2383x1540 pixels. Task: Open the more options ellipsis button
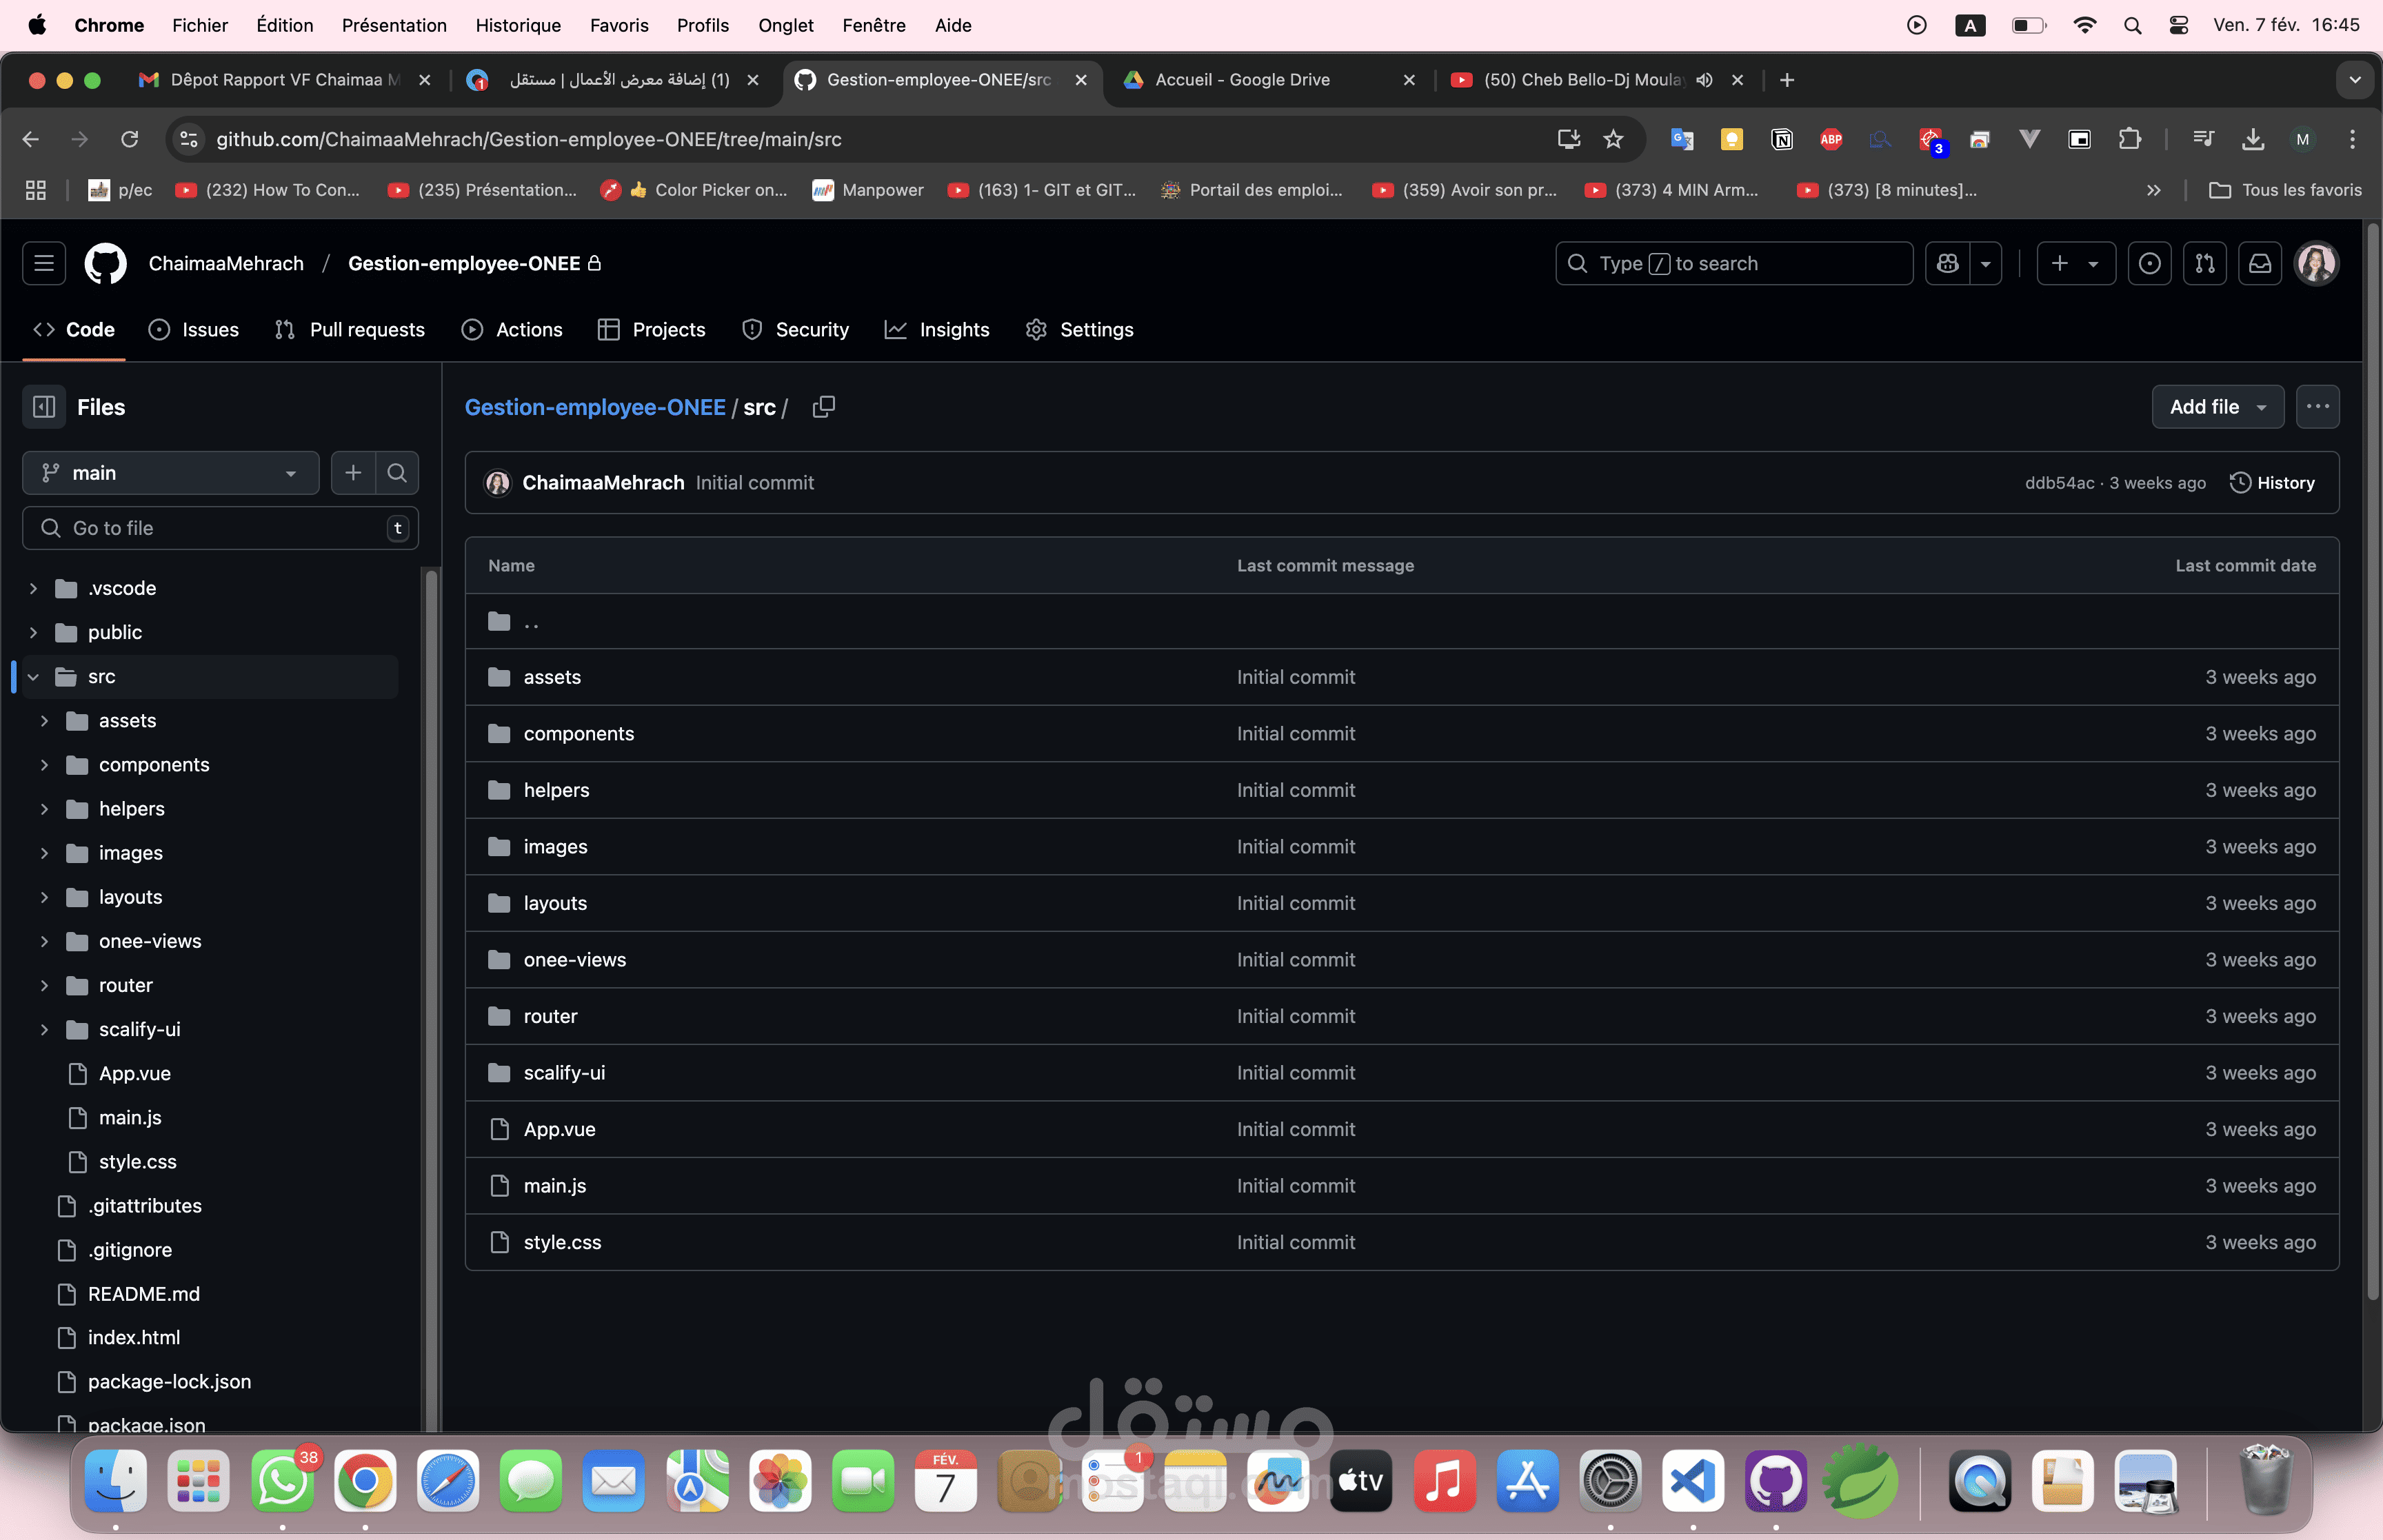pos(2317,407)
